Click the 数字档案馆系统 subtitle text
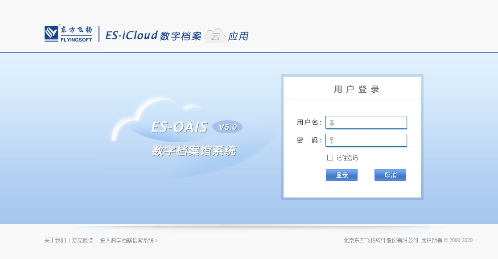Screen dimensions: 498x259 coord(193,151)
